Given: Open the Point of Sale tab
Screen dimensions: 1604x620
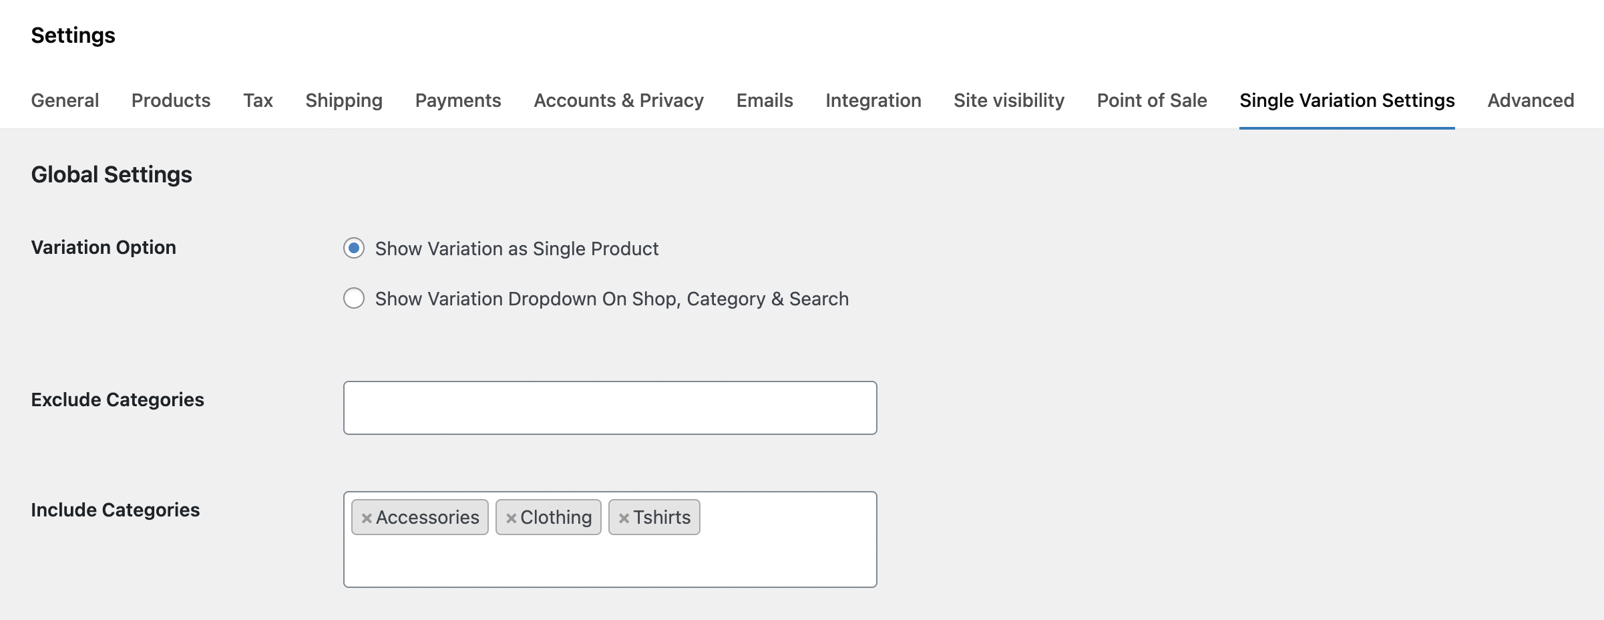Looking at the screenshot, I should [1152, 100].
